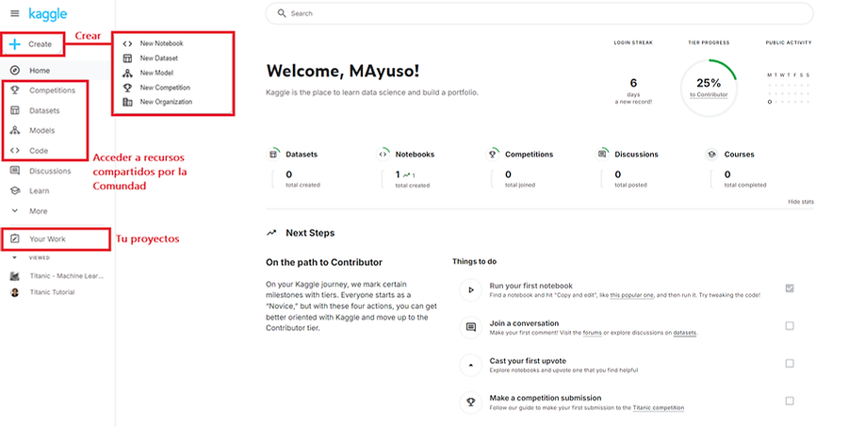
Task: Open the forums link
Action: 592,333
